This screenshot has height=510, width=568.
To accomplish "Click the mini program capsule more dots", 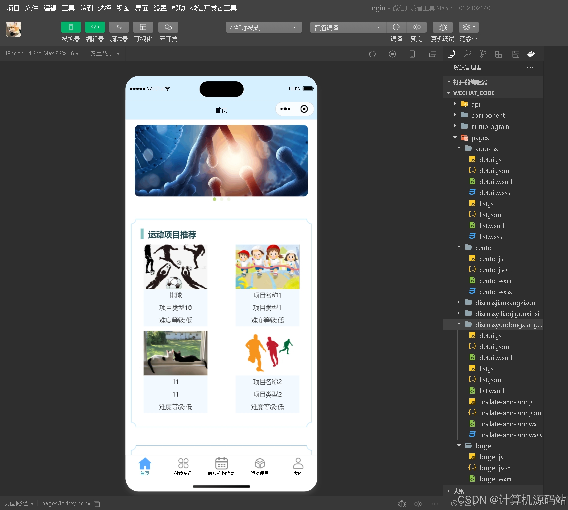I will [285, 109].
